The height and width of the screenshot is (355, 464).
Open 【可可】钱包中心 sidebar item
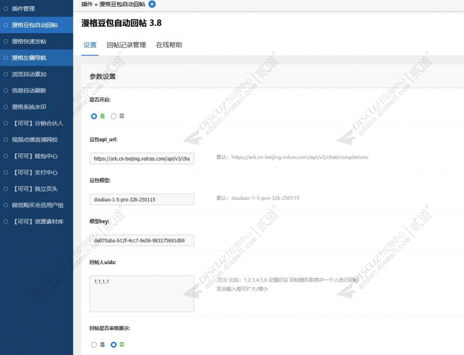click(x=36, y=156)
